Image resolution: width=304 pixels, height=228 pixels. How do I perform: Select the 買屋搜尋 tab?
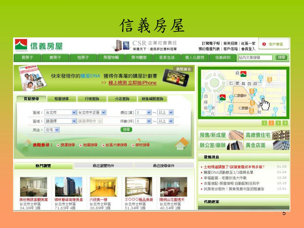[x=31, y=99]
